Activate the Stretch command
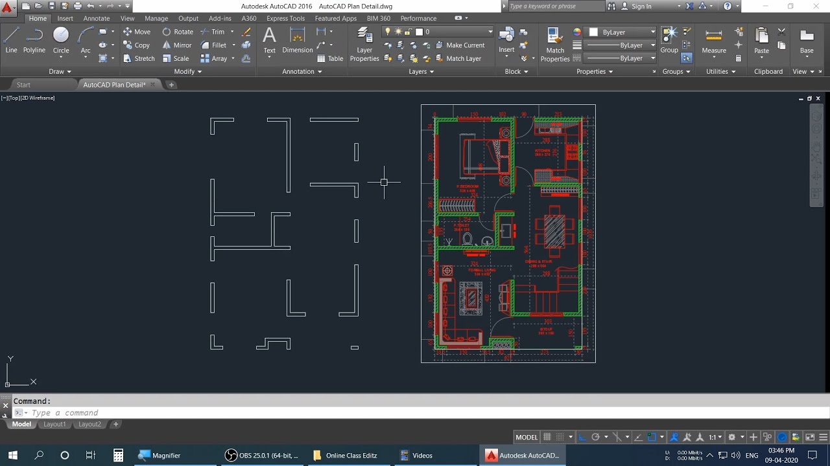Viewport: 830px width, 466px height. (139, 58)
